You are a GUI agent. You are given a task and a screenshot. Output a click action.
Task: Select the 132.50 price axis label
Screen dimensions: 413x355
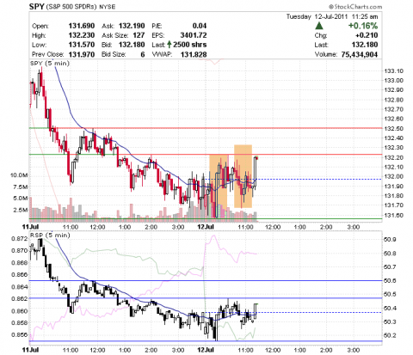pos(393,128)
